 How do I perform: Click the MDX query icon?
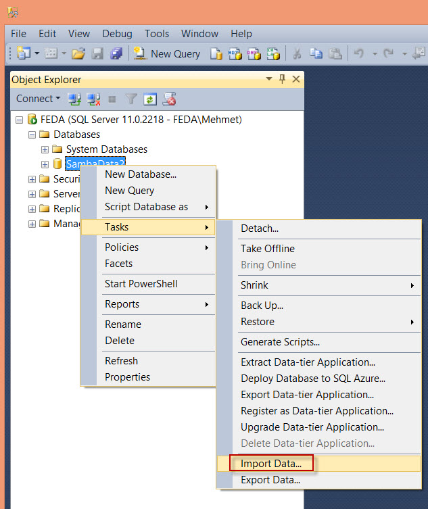(235, 53)
